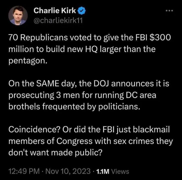The image size is (182, 180).
Task: Open the Charlie Kirk display name link
Action: (x=55, y=10)
